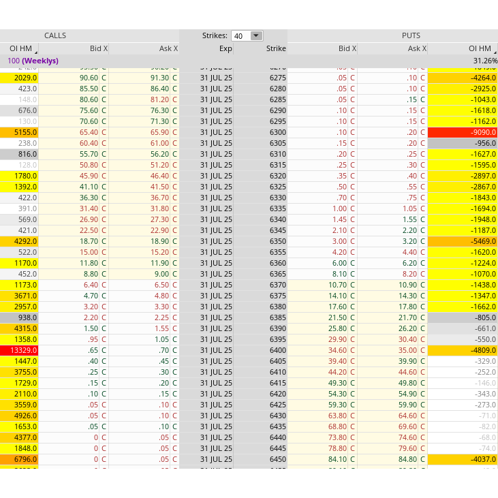This screenshot has width=498, height=498.
Task: Collapse the 100 (Weeklys) expiration row
Action: [33, 61]
